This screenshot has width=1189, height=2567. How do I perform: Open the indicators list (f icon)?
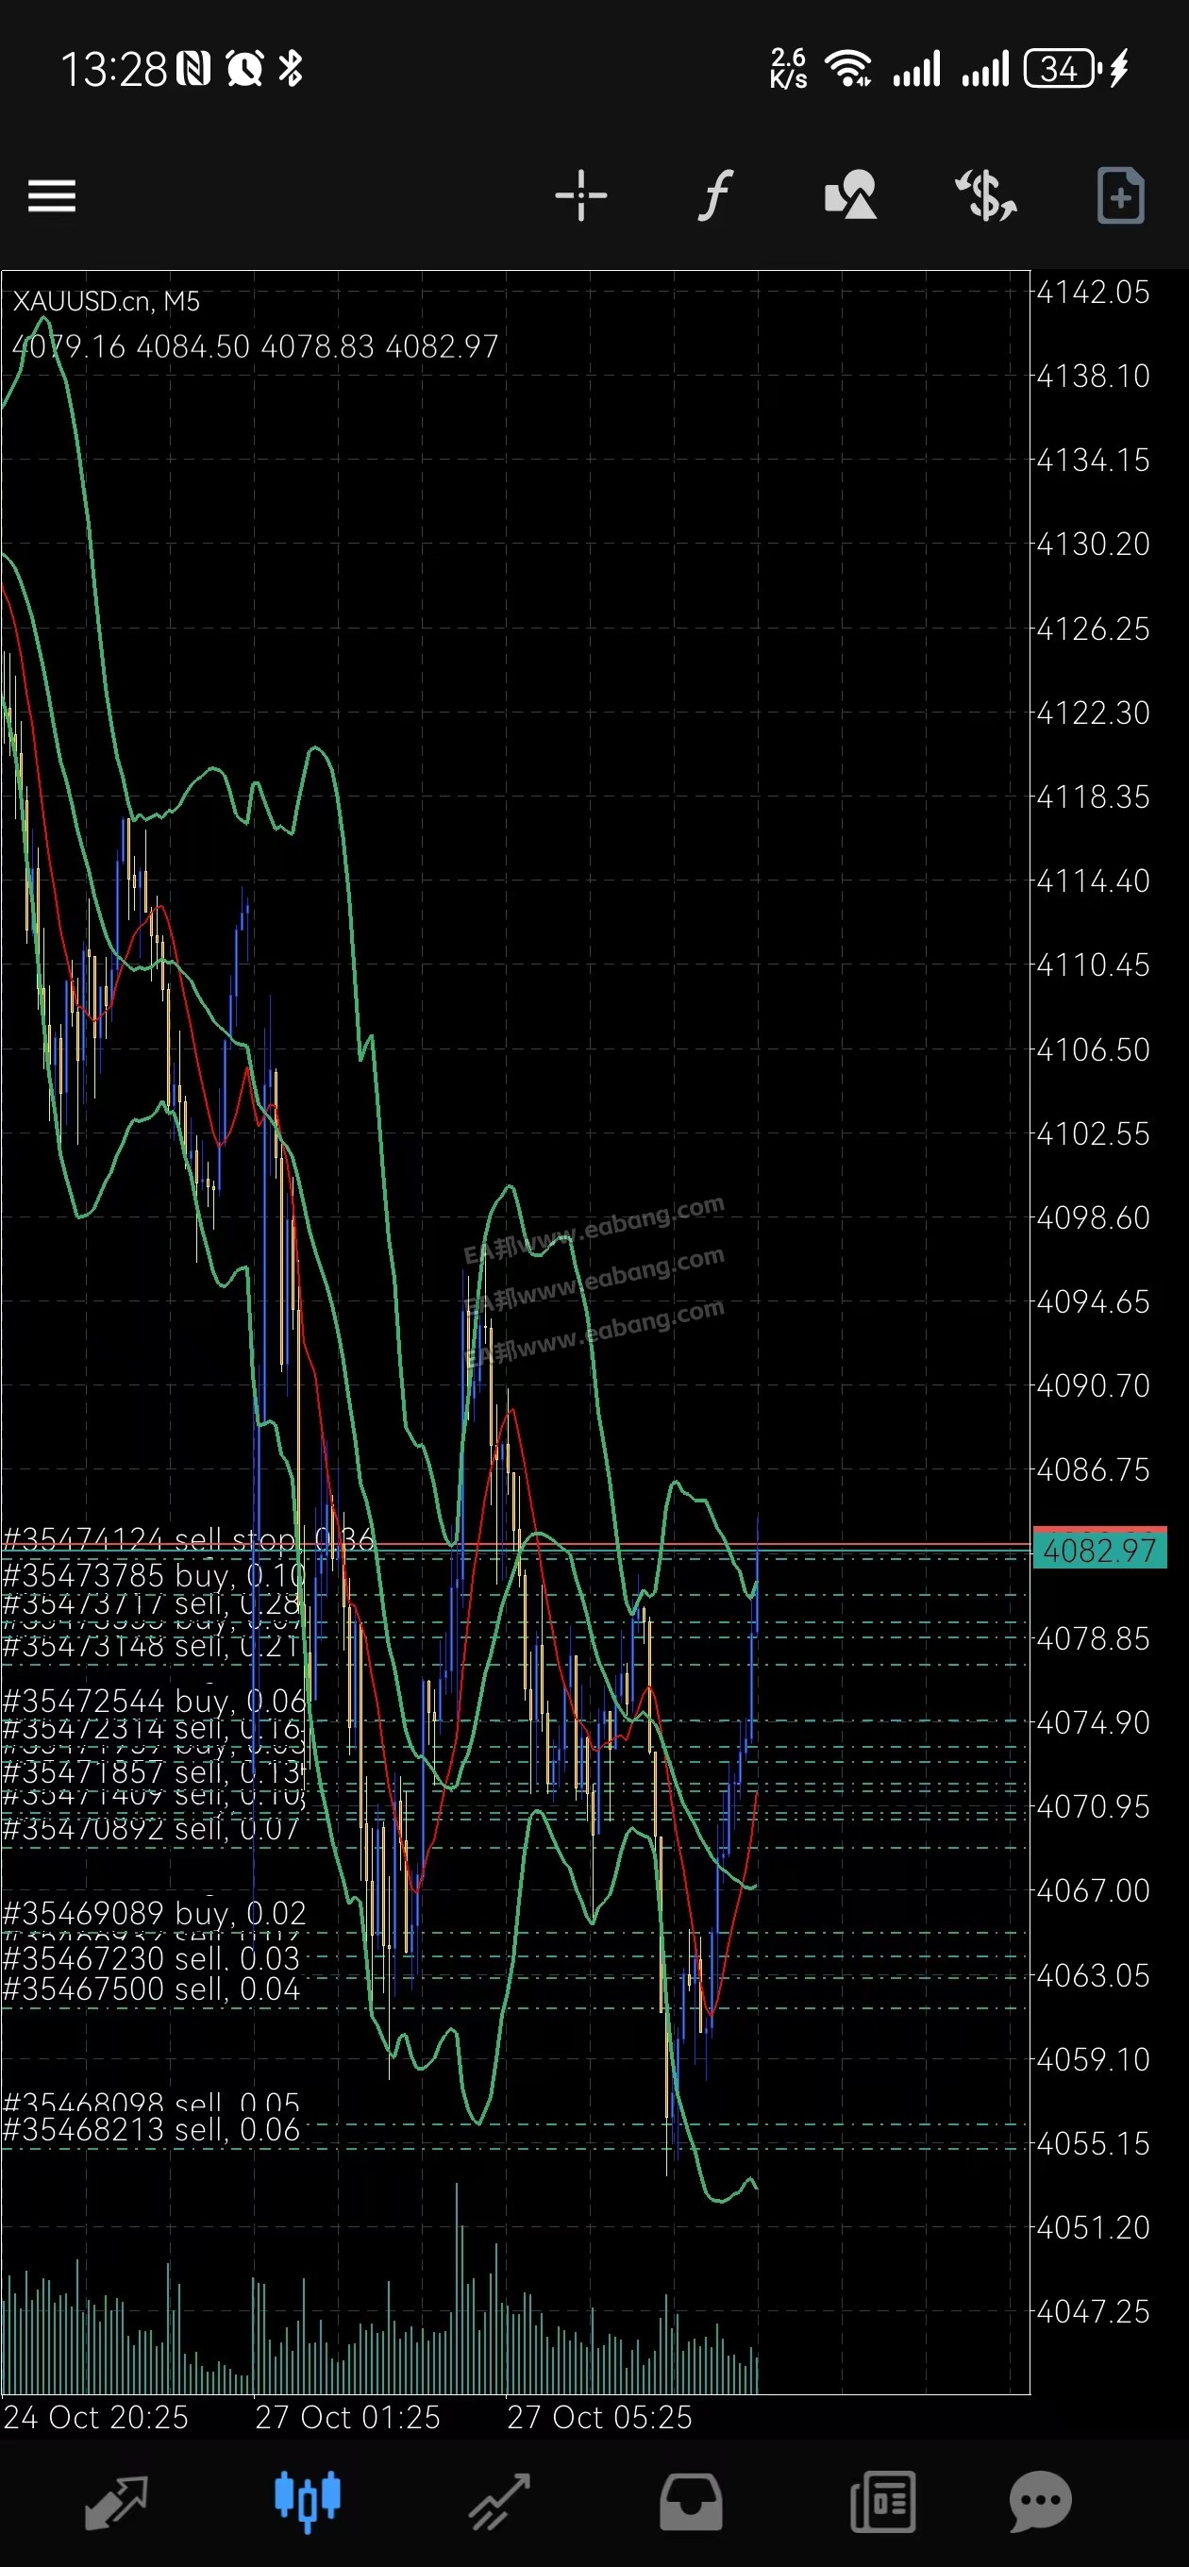click(714, 195)
